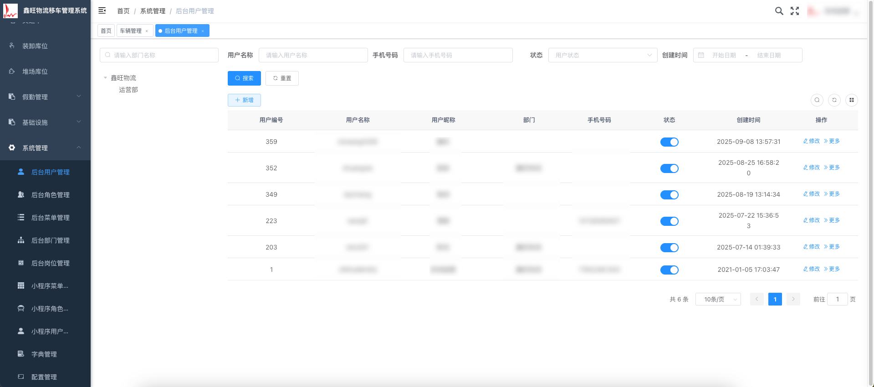Close the 后台用户管理 tab
This screenshot has height=387, width=874.
coord(203,31)
